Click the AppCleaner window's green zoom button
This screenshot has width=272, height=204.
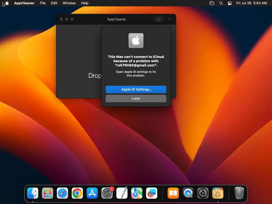[x=72, y=19]
